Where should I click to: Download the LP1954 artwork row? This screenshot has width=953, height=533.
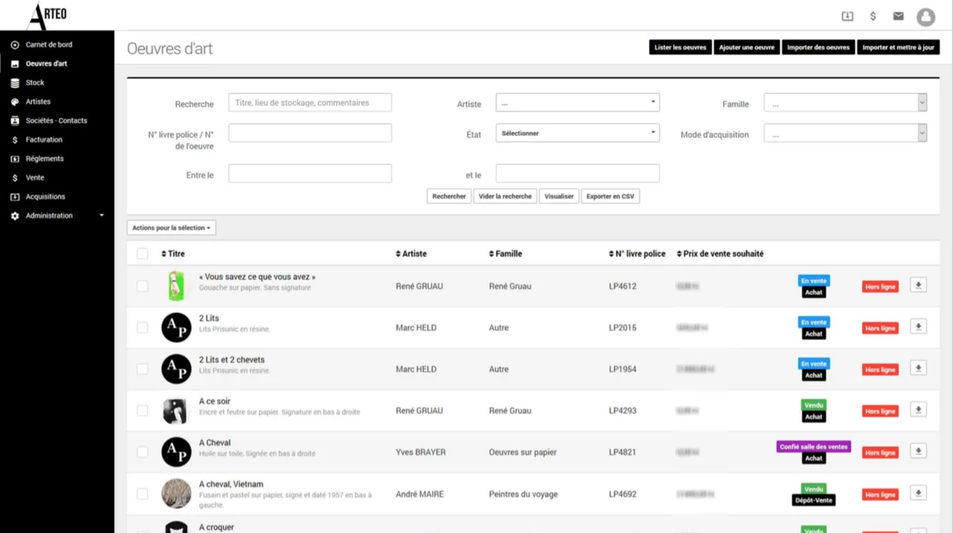tap(918, 368)
